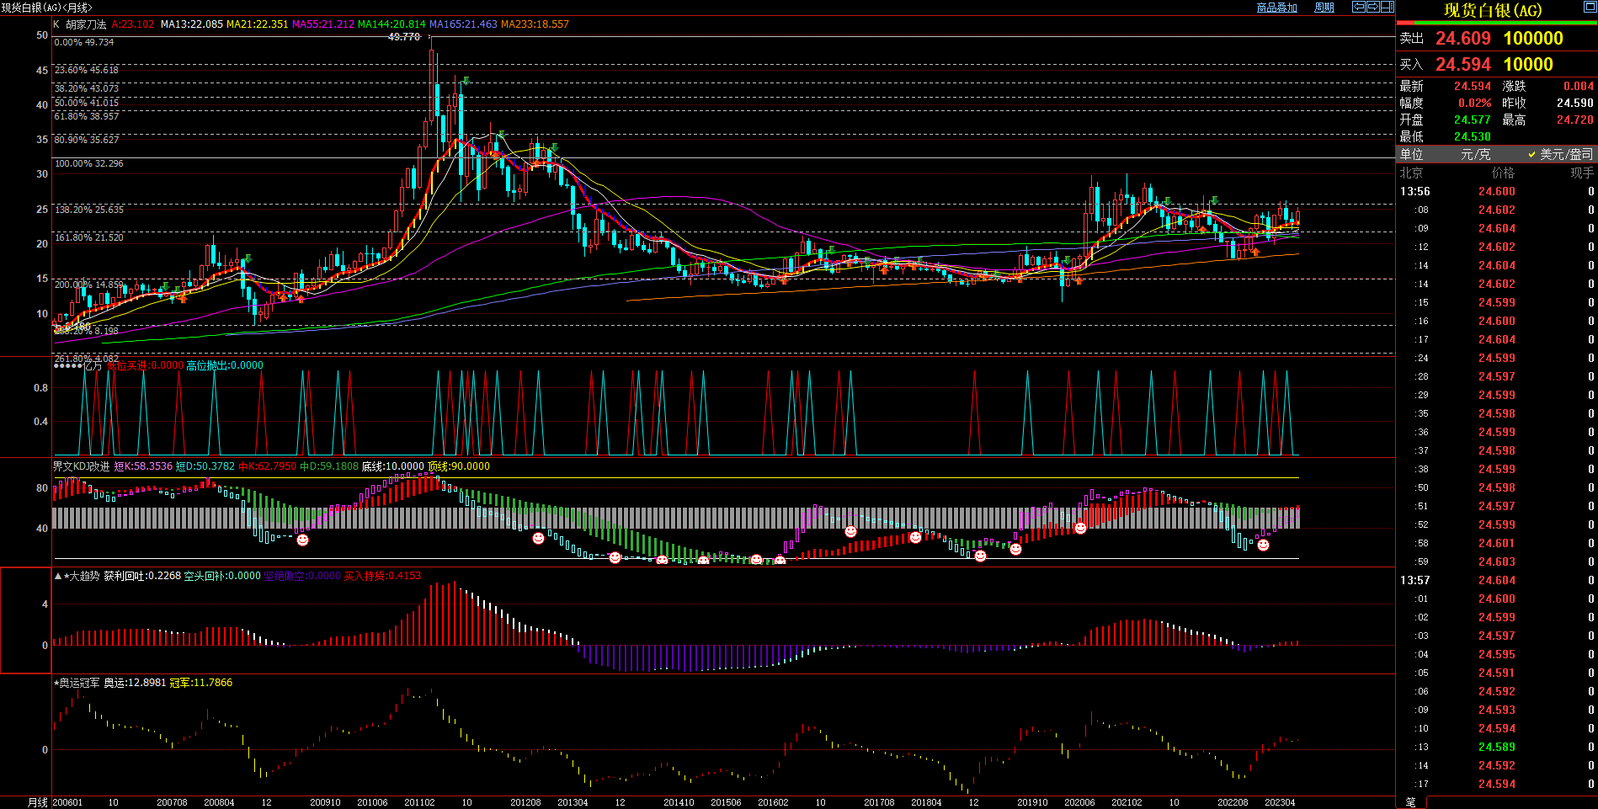Click the 13:57 tick row priced 24.604

pyautogui.click(x=1496, y=580)
